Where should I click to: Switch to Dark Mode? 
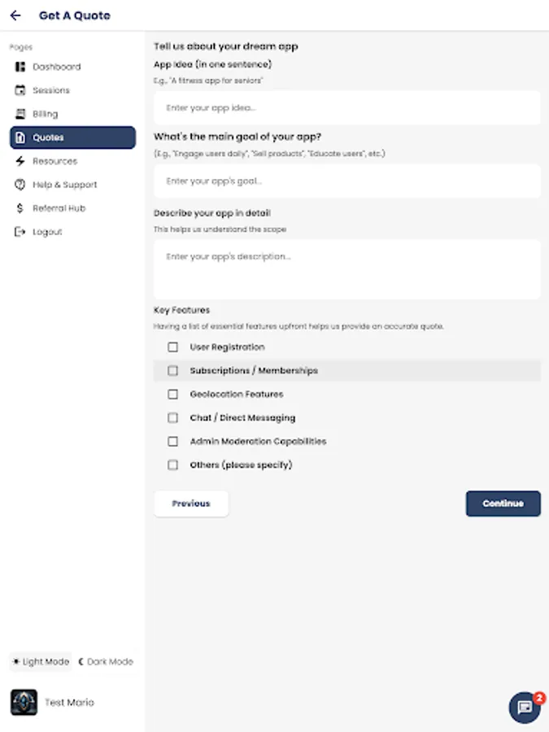click(x=106, y=661)
